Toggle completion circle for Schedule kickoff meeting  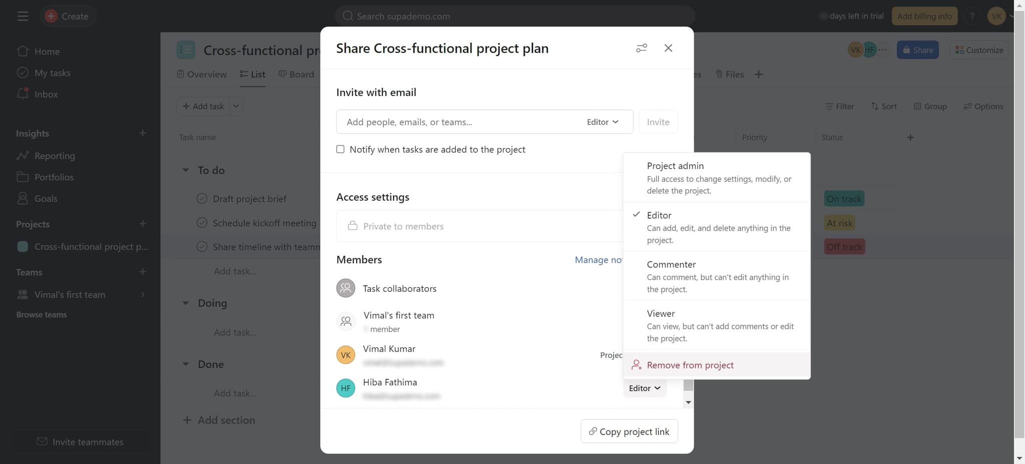202,223
